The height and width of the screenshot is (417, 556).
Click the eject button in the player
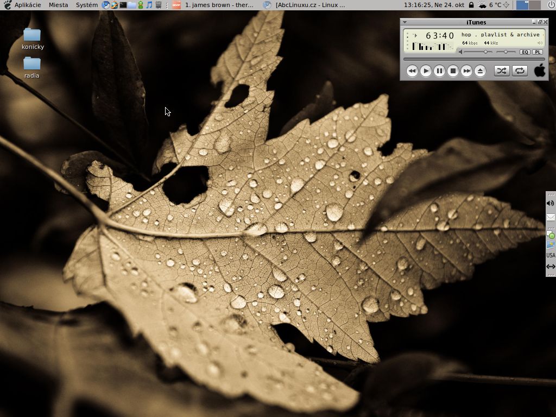[480, 71]
